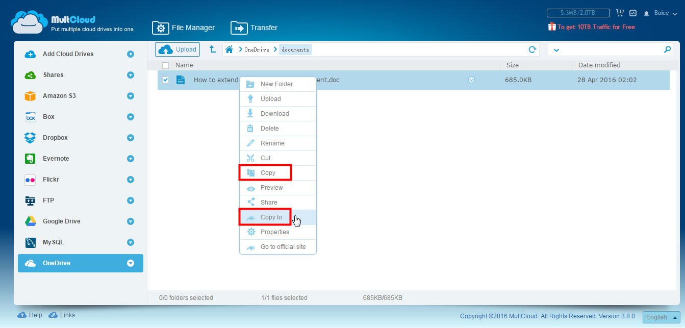Open Shares in sidebar

[53, 75]
